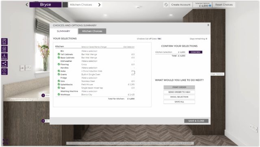
Task: Go to next section with right chevron
Action: [99, 4]
